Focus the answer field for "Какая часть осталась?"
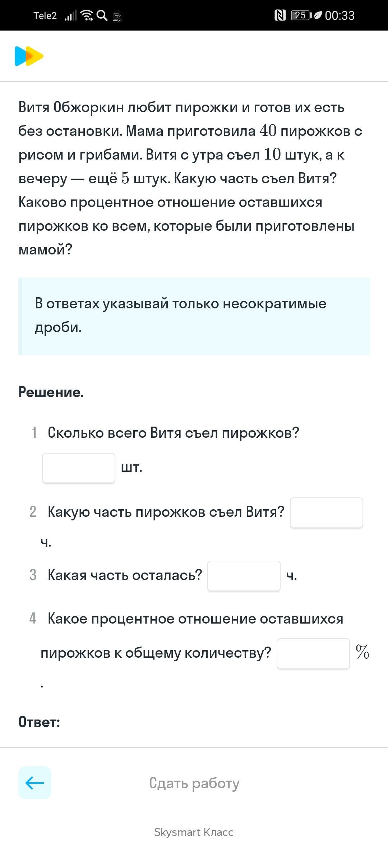 (244, 576)
